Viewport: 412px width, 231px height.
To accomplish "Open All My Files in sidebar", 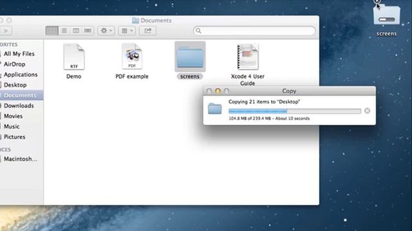I will (19, 54).
